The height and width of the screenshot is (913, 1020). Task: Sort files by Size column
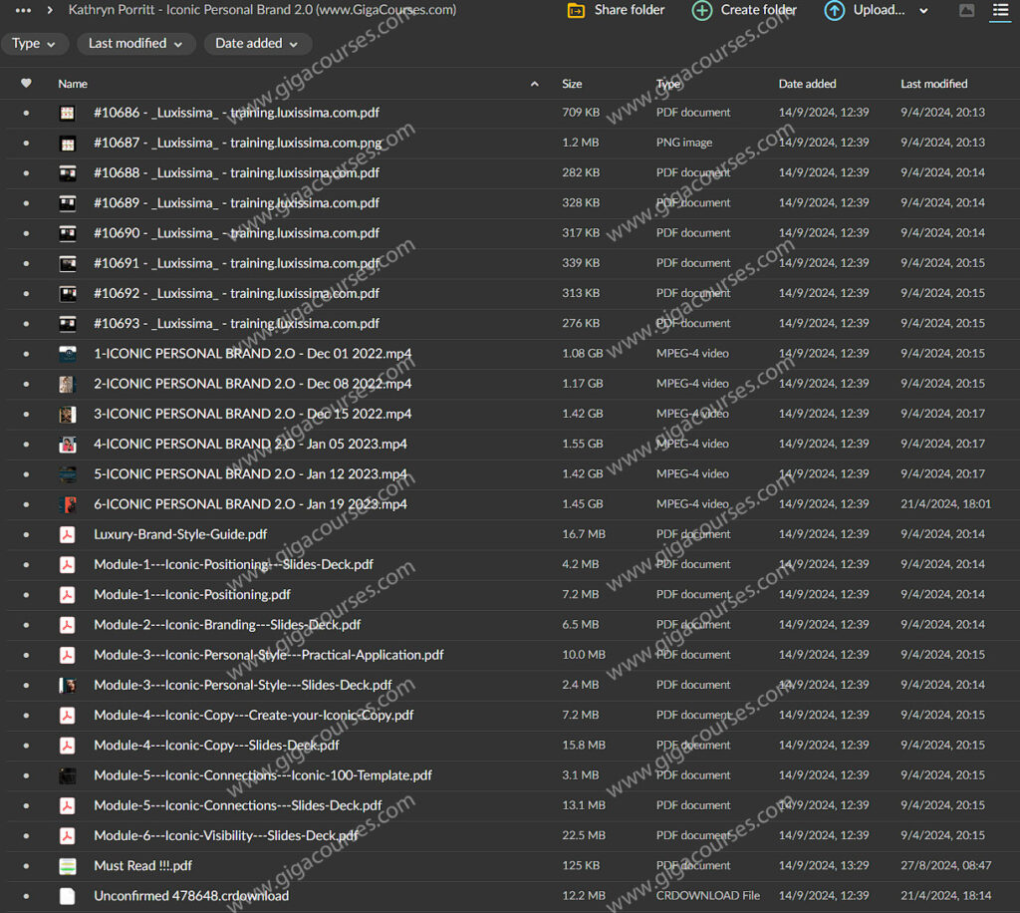click(x=572, y=84)
